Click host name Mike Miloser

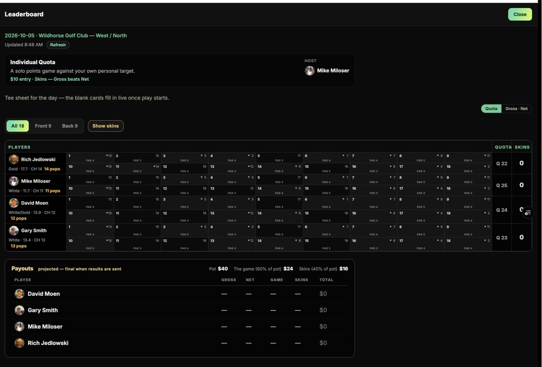tap(333, 70)
